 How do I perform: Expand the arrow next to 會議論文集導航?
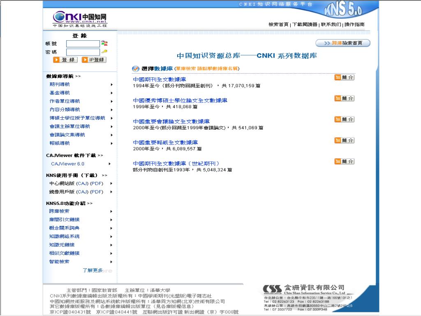pyautogui.click(x=112, y=135)
